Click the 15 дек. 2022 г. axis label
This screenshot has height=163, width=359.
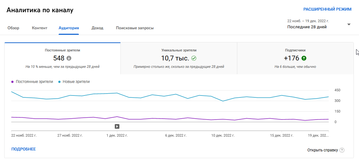click(281, 135)
